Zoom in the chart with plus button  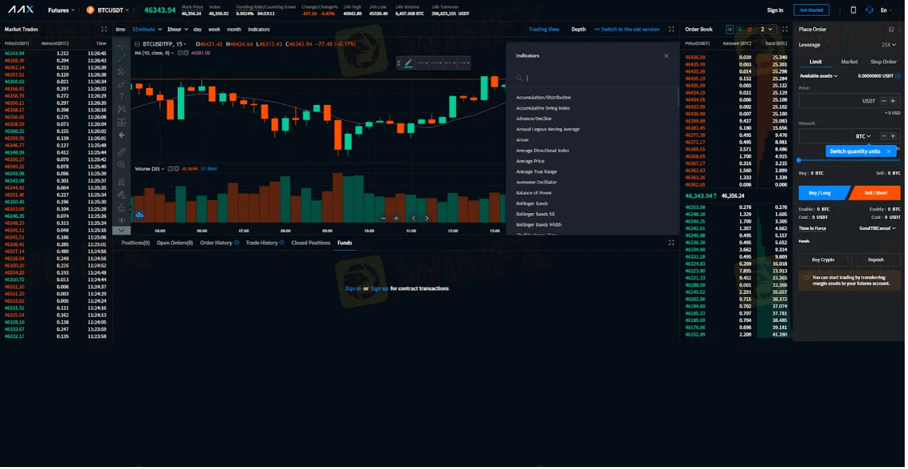[x=396, y=218]
